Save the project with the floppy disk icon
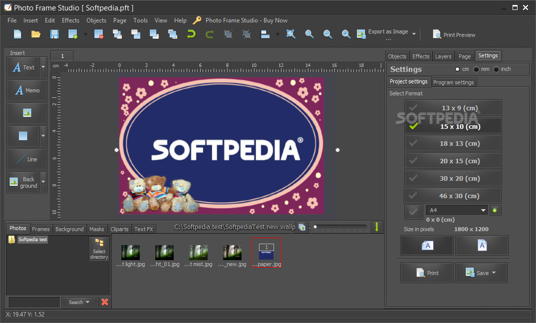The image size is (536, 323). coord(54,34)
